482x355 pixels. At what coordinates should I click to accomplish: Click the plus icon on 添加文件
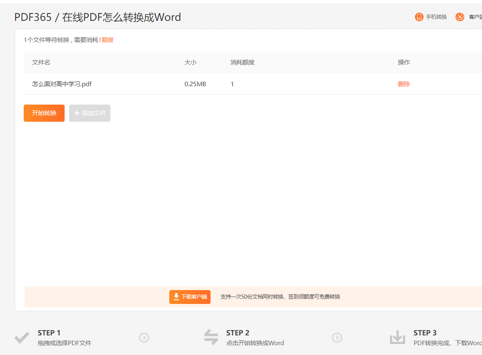(76, 113)
